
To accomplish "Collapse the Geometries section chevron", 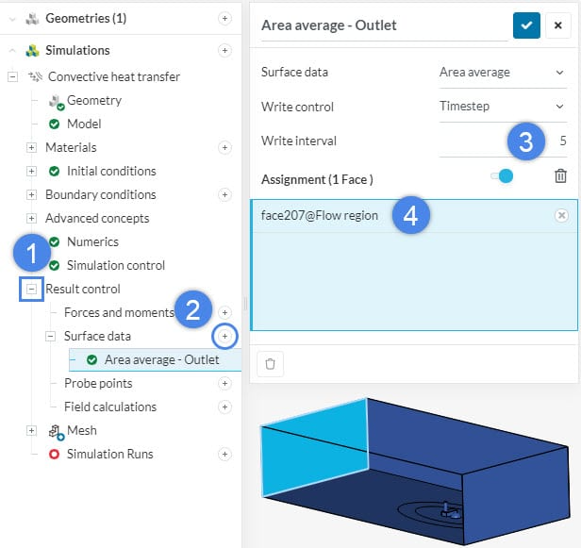I will pyautogui.click(x=12, y=19).
